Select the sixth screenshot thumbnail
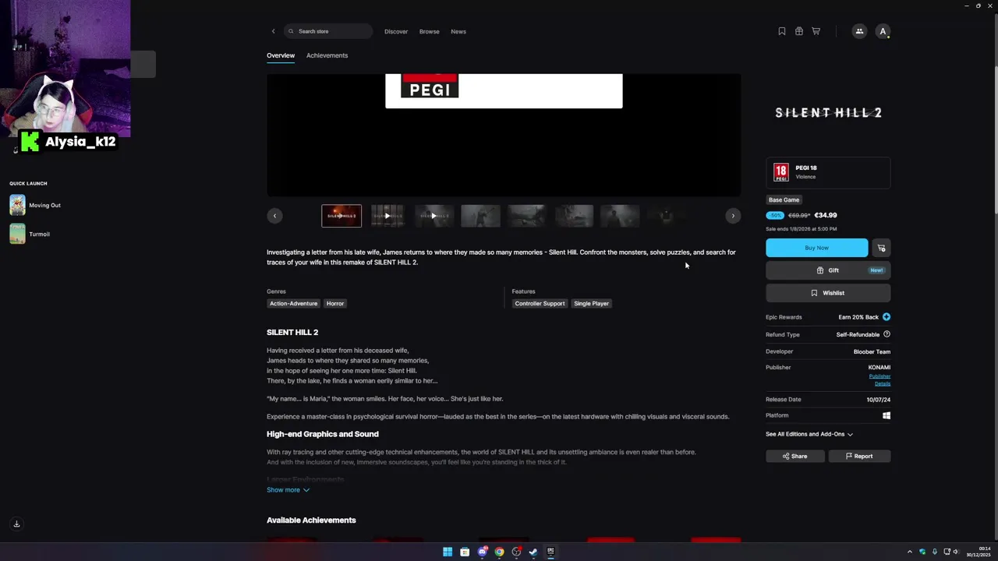Image resolution: width=998 pixels, height=561 pixels. (x=574, y=216)
